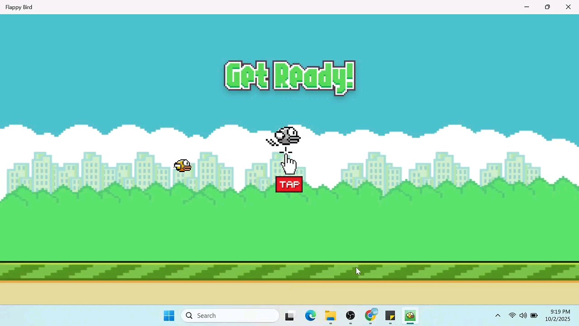The image size is (579, 326).
Task: Minimize the Flappy Bird window
Action: [527, 7]
